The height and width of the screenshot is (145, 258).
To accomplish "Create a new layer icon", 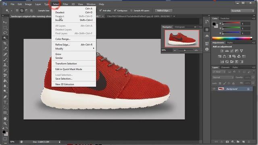I will coord(243,142).
